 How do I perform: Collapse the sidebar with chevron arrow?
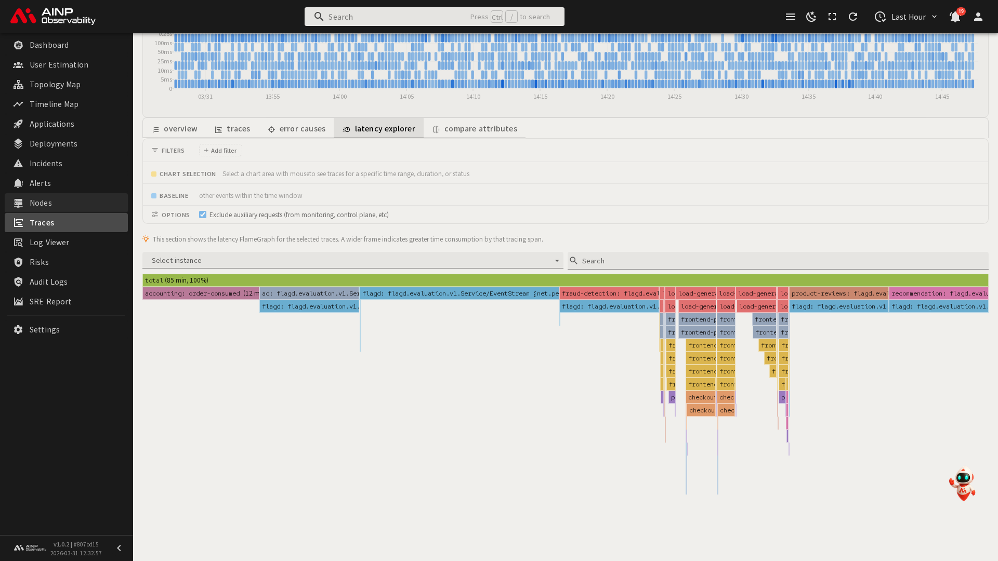(x=119, y=548)
